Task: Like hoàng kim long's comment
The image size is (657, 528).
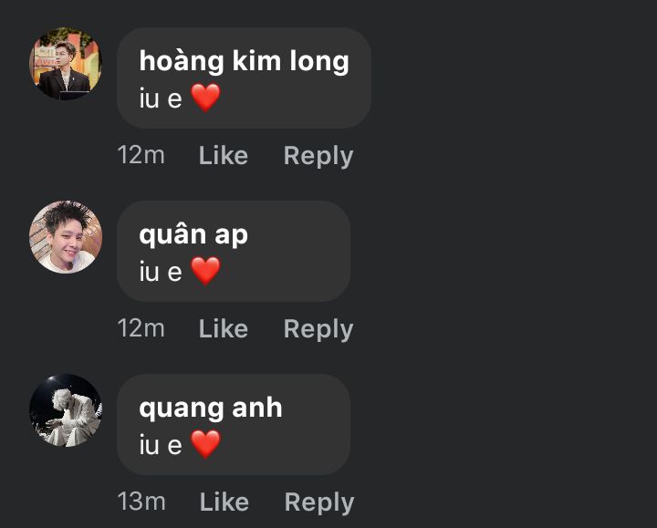Action: [x=224, y=156]
